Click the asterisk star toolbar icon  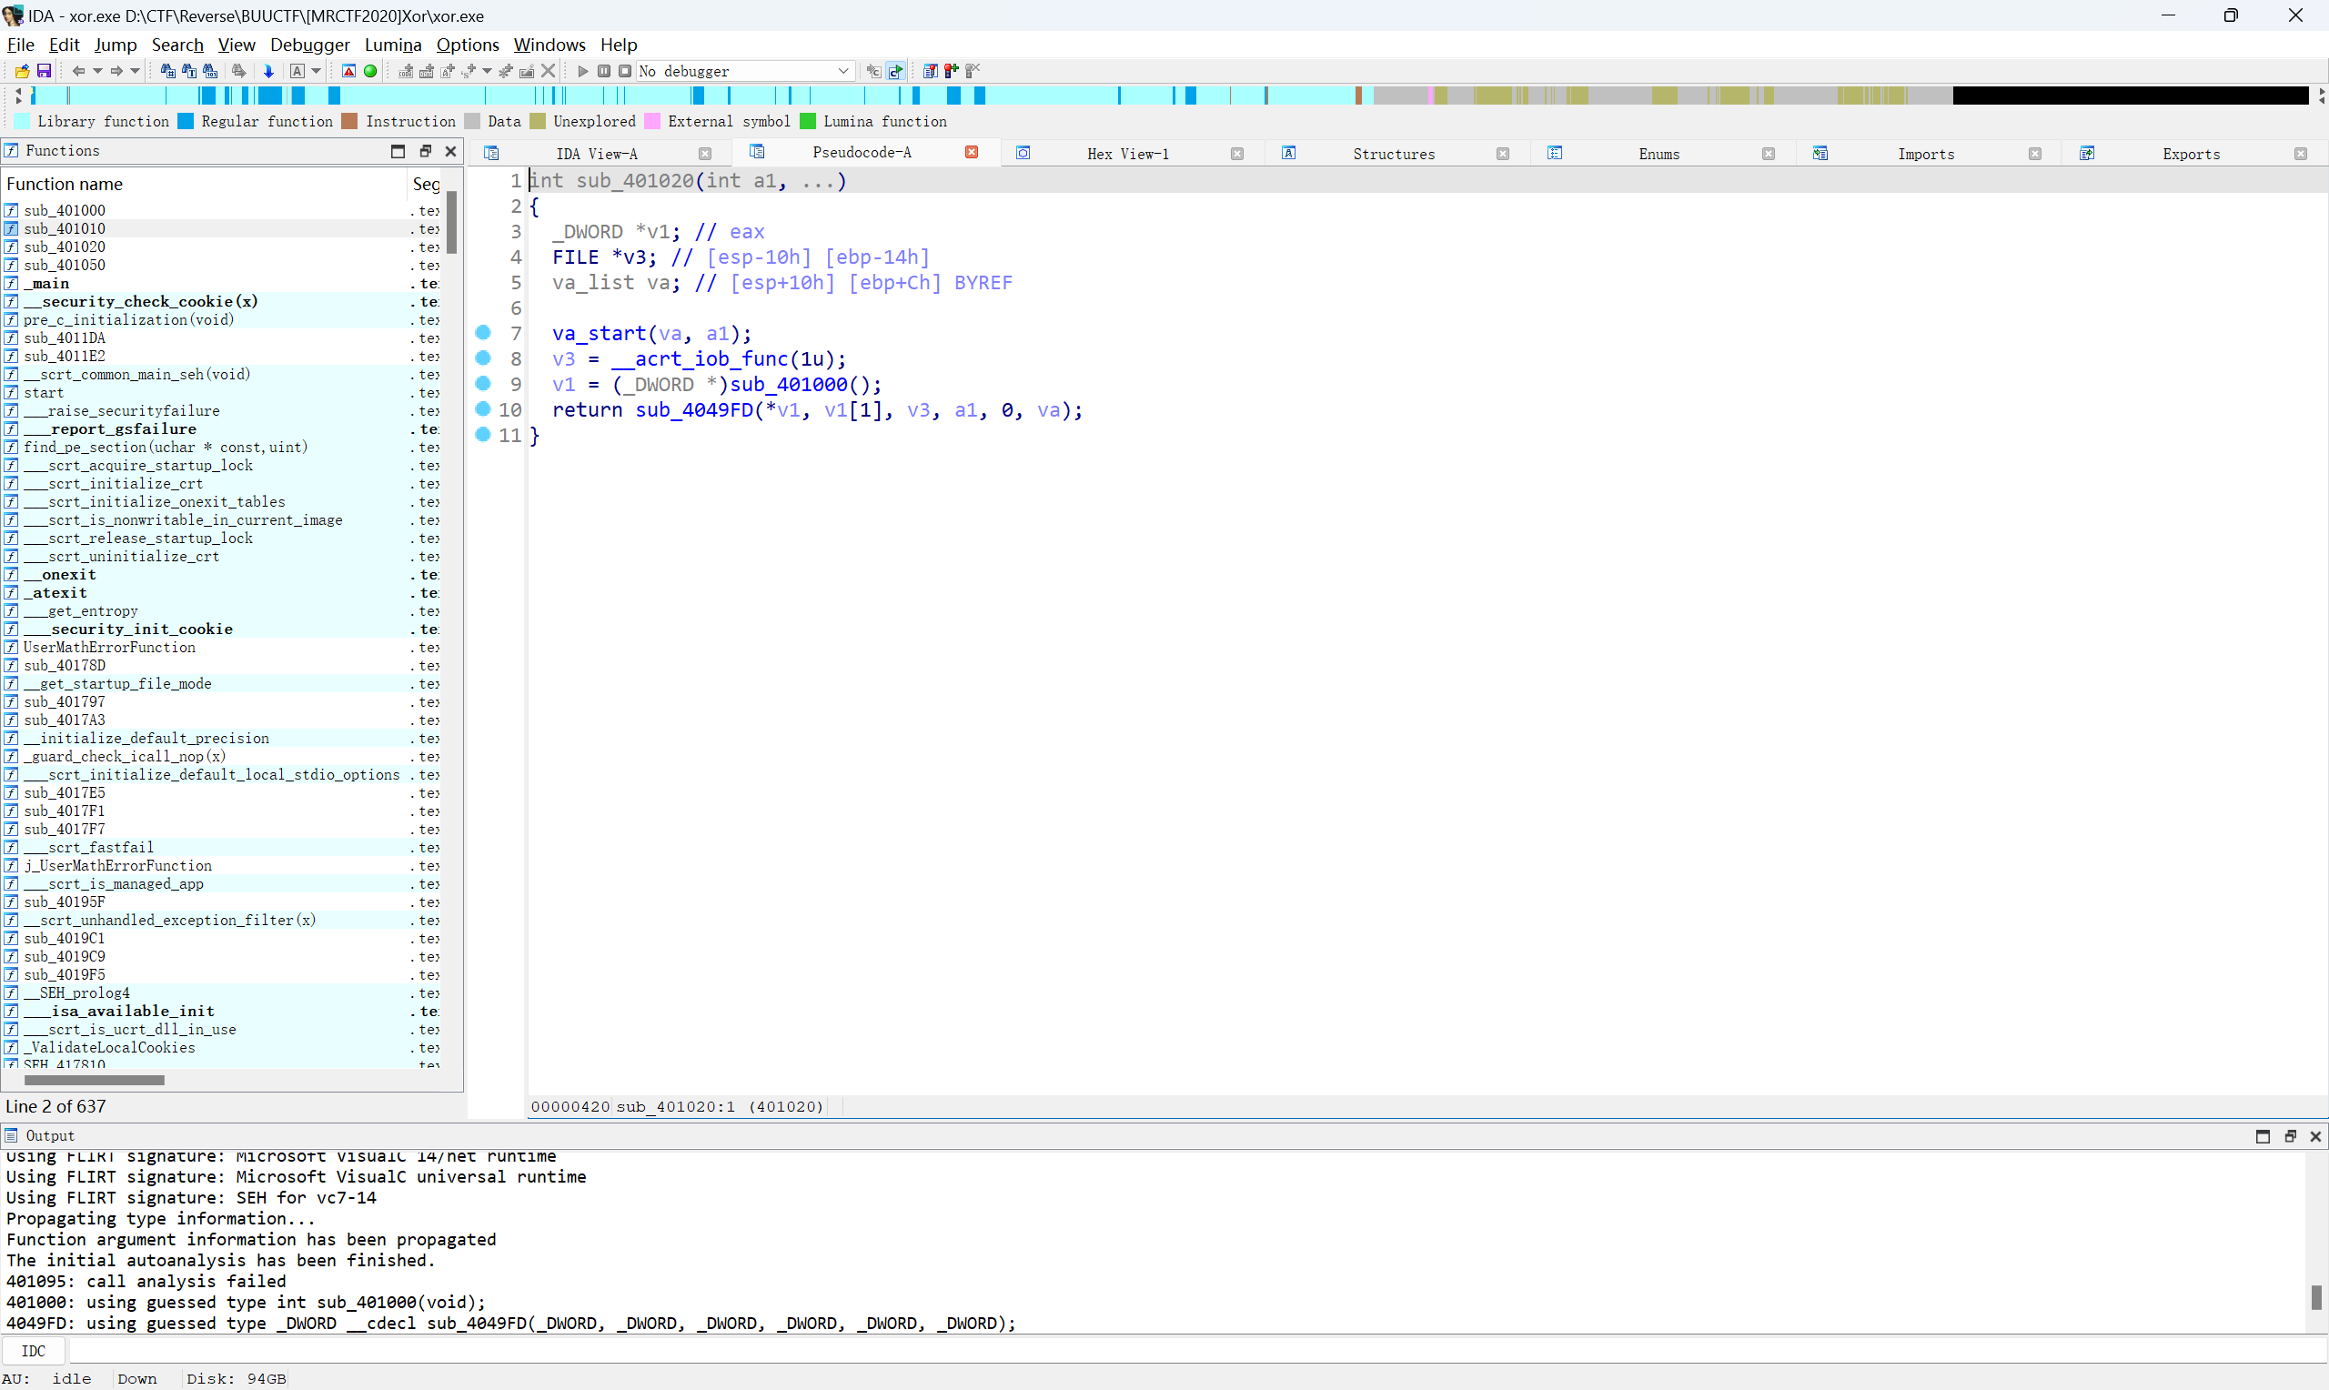506,71
